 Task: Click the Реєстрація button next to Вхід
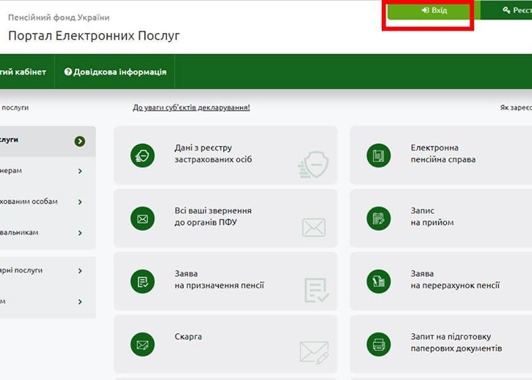coord(506,11)
